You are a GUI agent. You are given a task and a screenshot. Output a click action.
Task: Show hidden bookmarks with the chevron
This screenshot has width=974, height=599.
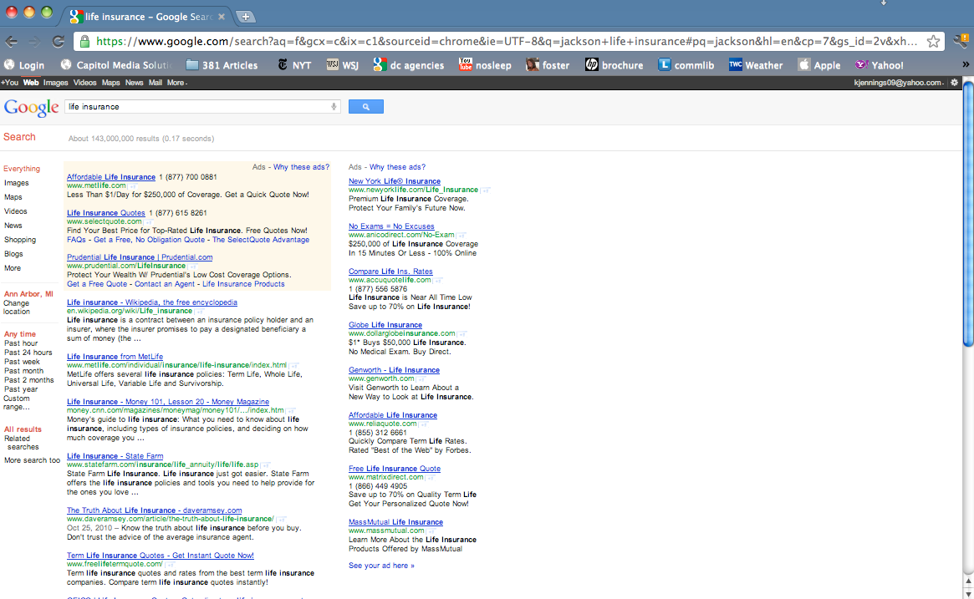tap(966, 64)
